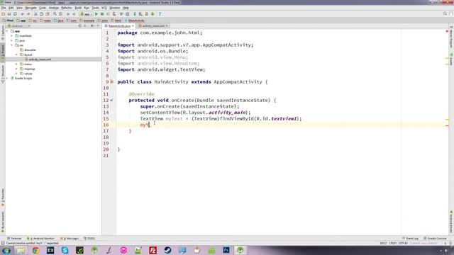The height and width of the screenshot is (255, 454).
Task: Open the Gradle Console panel
Action: click(x=435, y=239)
